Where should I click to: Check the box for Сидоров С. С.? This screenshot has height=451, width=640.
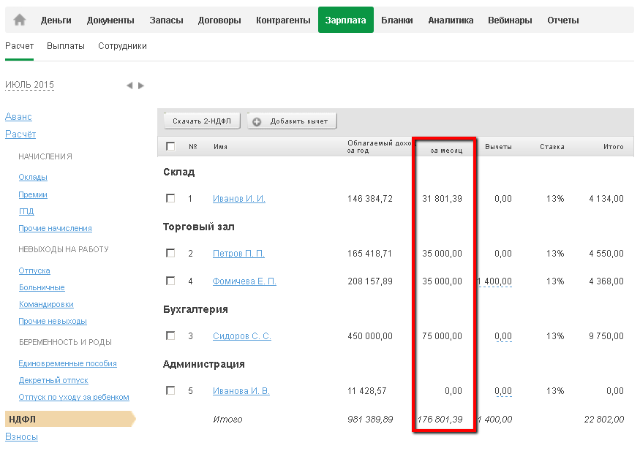tap(170, 336)
